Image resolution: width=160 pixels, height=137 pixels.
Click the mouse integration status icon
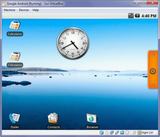click(134, 133)
